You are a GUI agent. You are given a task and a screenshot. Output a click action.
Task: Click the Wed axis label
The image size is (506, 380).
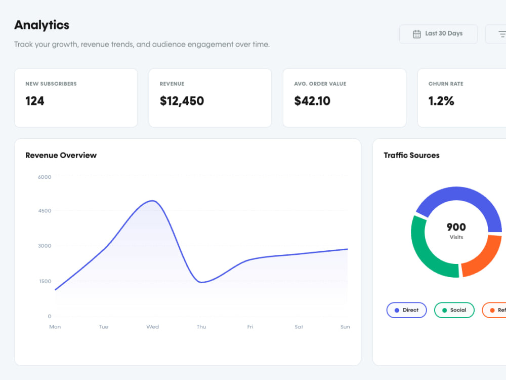coord(152,327)
